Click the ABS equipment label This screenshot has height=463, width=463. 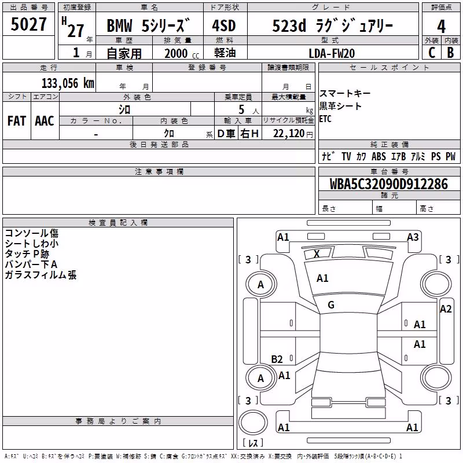click(379, 156)
